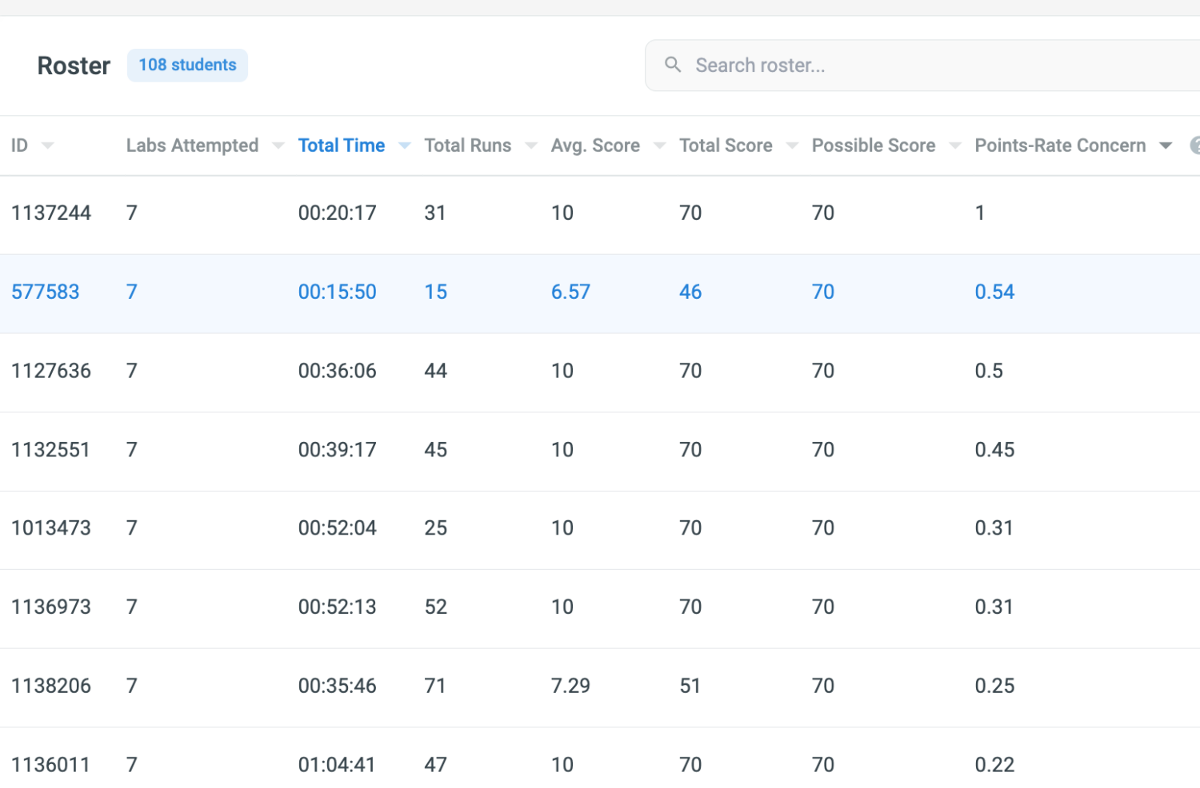Open the Total Time sort arrow
The image size is (1200, 788).
tap(405, 145)
